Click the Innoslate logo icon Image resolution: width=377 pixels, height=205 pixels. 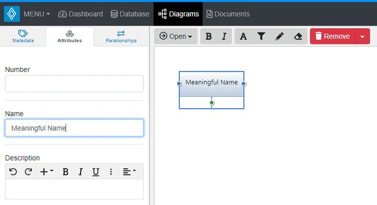pos(12,14)
